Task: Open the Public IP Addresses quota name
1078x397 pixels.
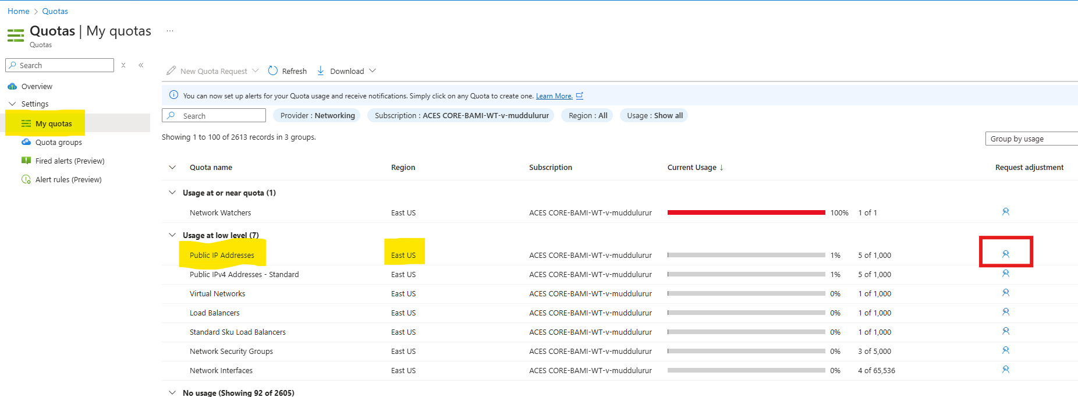Action: click(222, 255)
